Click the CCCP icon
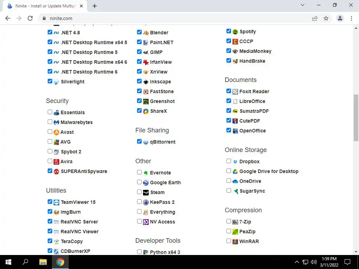 point(235,42)
